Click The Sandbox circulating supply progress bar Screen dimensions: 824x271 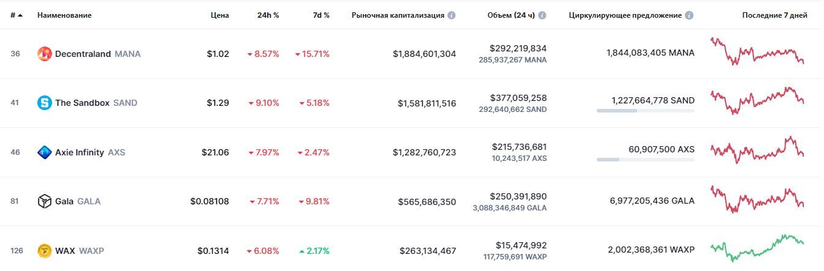click(x=645, y=111)
